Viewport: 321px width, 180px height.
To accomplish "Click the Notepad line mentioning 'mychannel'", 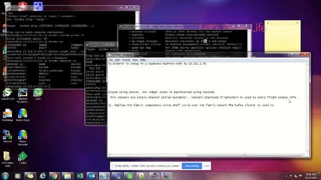I will 204,97.
